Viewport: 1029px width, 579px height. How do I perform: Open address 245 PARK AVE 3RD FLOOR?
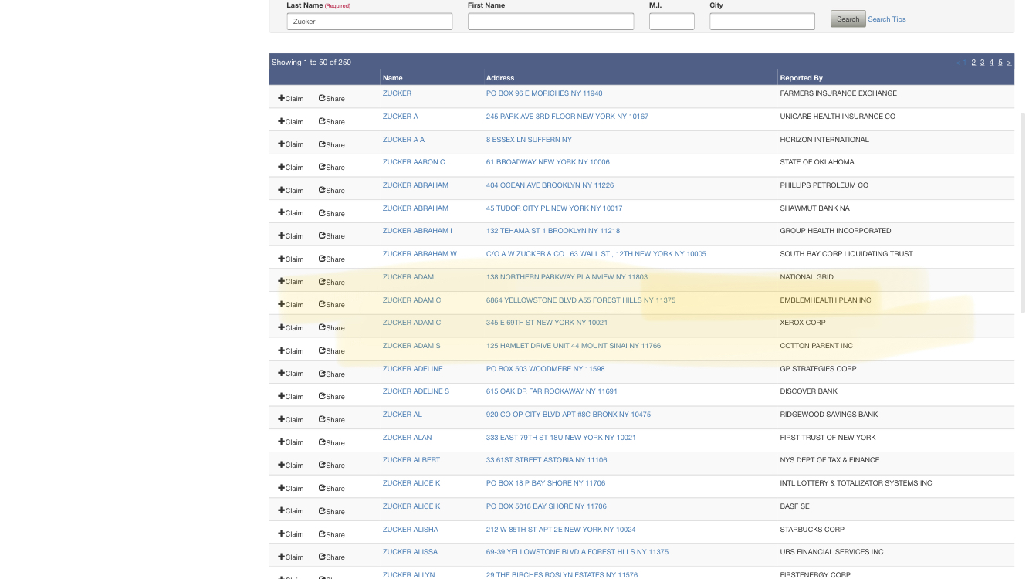click(x=567, y=117)
